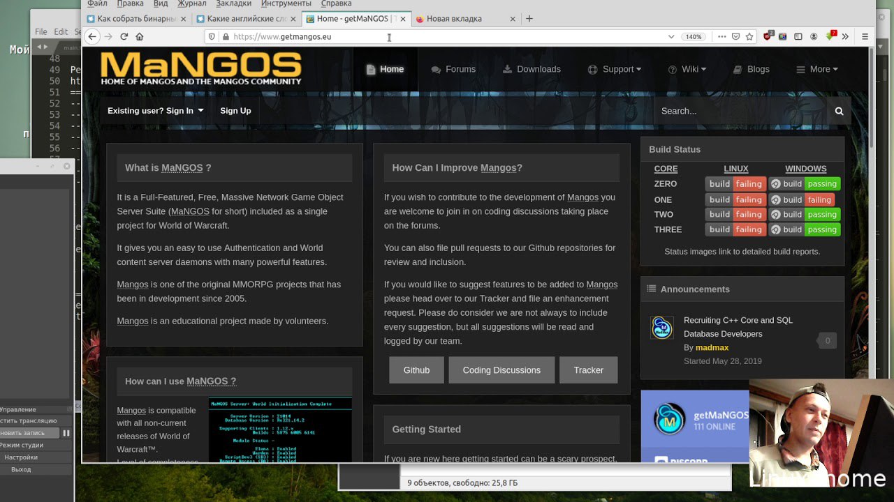Open address bar history dropdown arrow
The width and height of the screenshot is (894, 502).
[671, 36]
